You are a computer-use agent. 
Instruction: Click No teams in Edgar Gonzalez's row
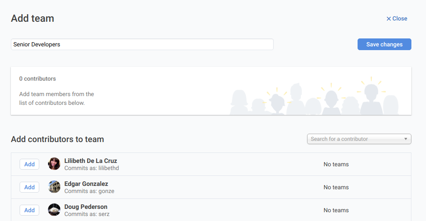[336, 187]
